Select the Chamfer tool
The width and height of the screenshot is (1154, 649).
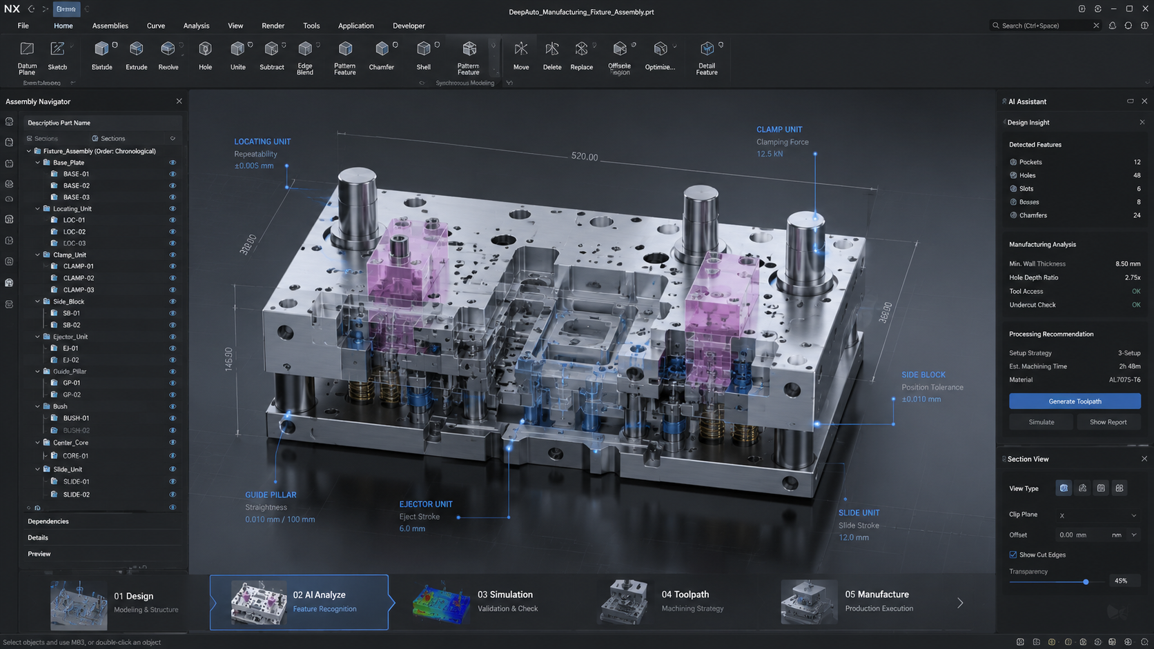[381, 55]
